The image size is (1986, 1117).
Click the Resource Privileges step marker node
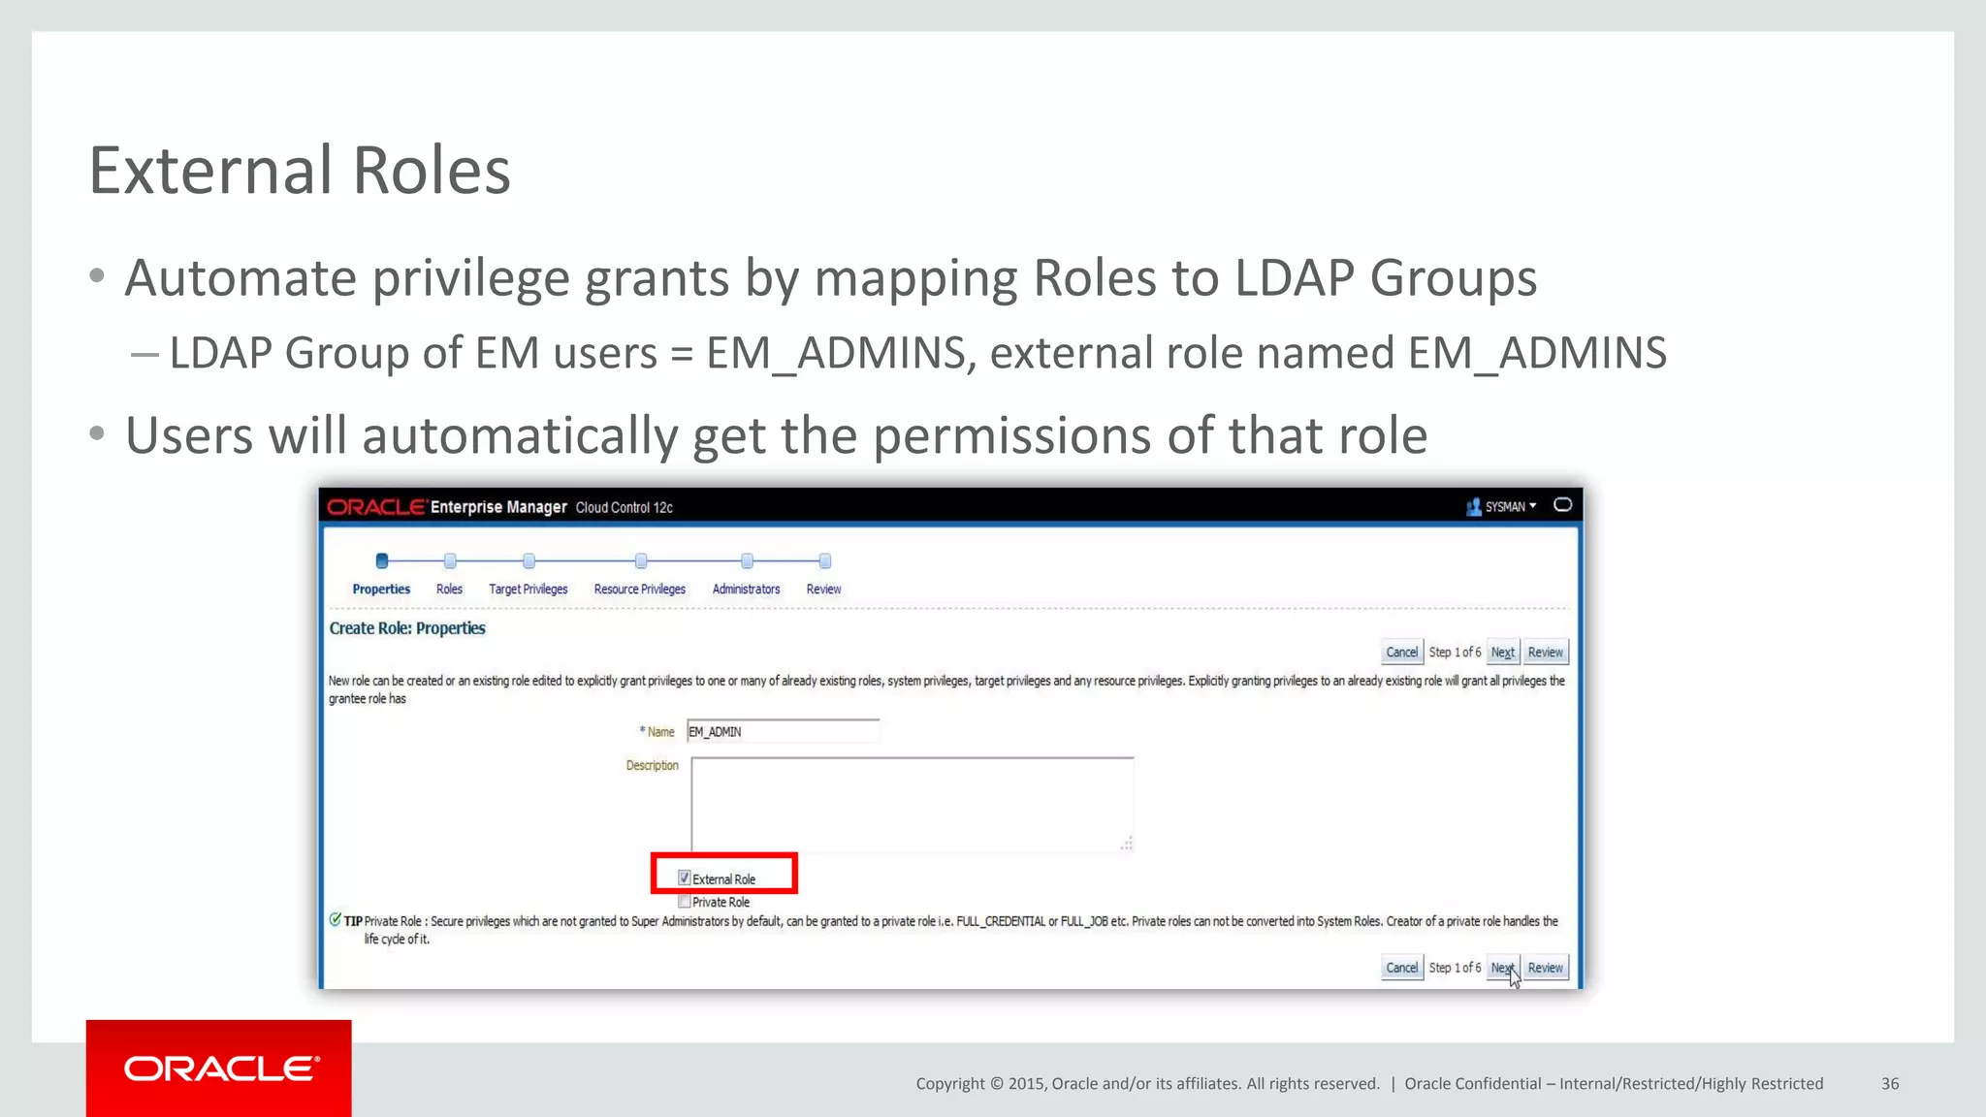point(641,560)
